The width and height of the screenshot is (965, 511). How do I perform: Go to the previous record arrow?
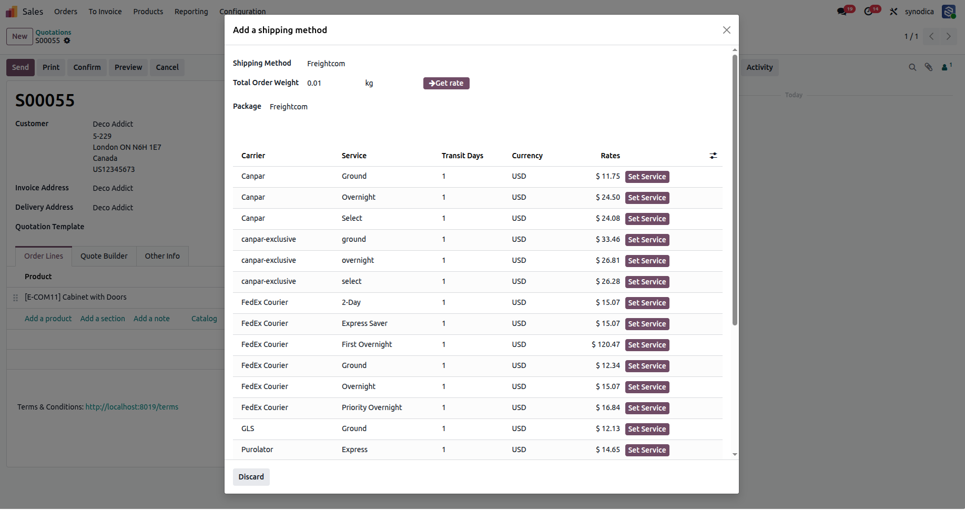pos(931,36)
